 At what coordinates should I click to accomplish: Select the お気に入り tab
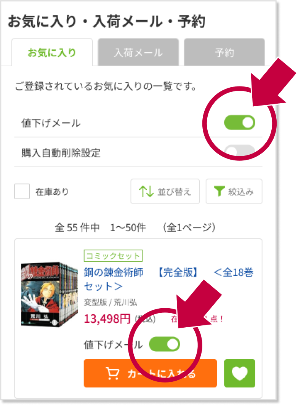coord(52,52)
